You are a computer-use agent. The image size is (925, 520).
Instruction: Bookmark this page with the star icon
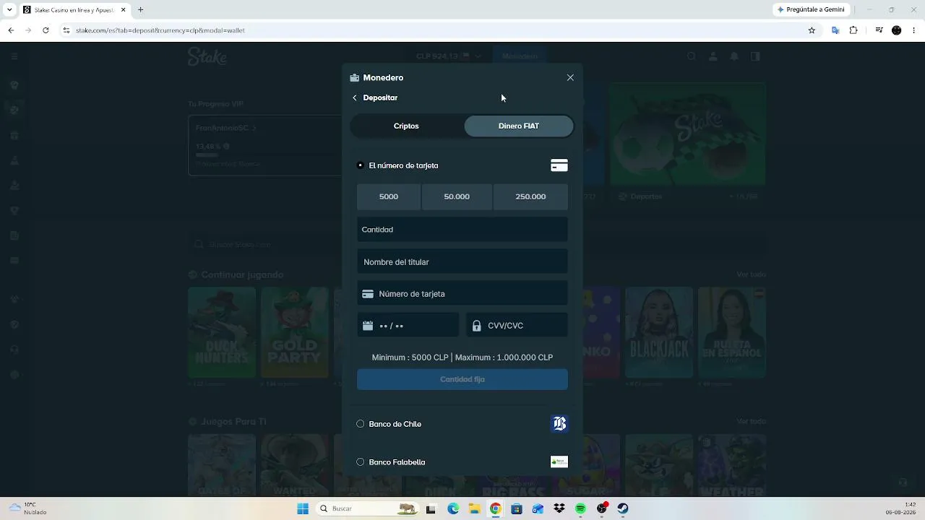pos(812,30)
